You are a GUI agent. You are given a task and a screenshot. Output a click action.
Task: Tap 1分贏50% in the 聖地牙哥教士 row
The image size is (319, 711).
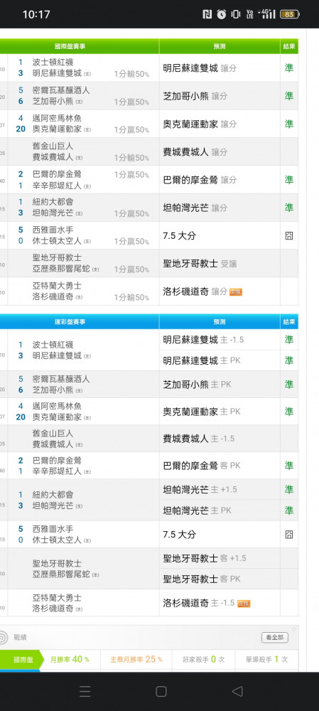(x=131, y=269)
